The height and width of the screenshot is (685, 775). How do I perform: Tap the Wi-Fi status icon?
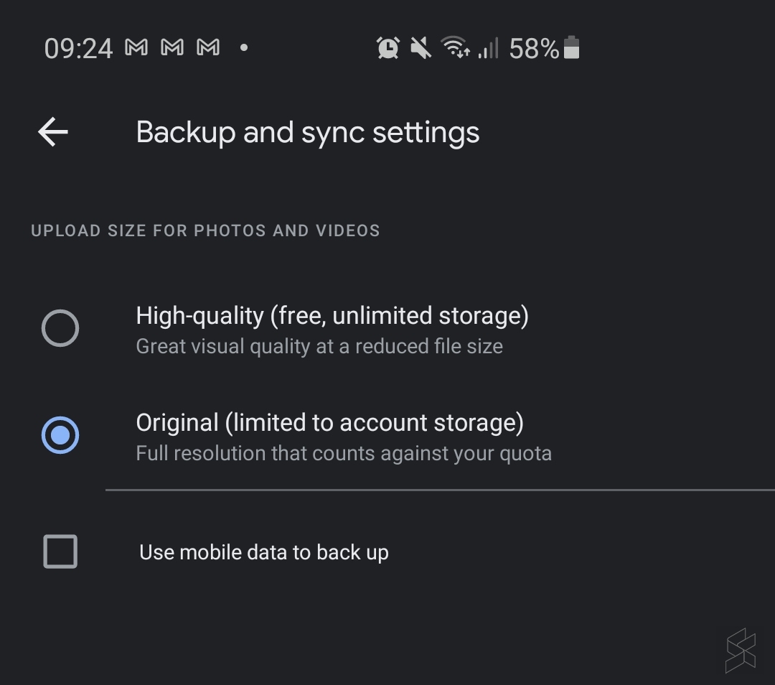[x=455, y=48]
